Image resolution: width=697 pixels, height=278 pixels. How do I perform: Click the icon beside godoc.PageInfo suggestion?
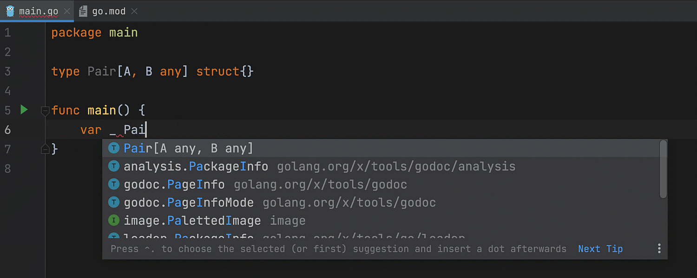114,184
